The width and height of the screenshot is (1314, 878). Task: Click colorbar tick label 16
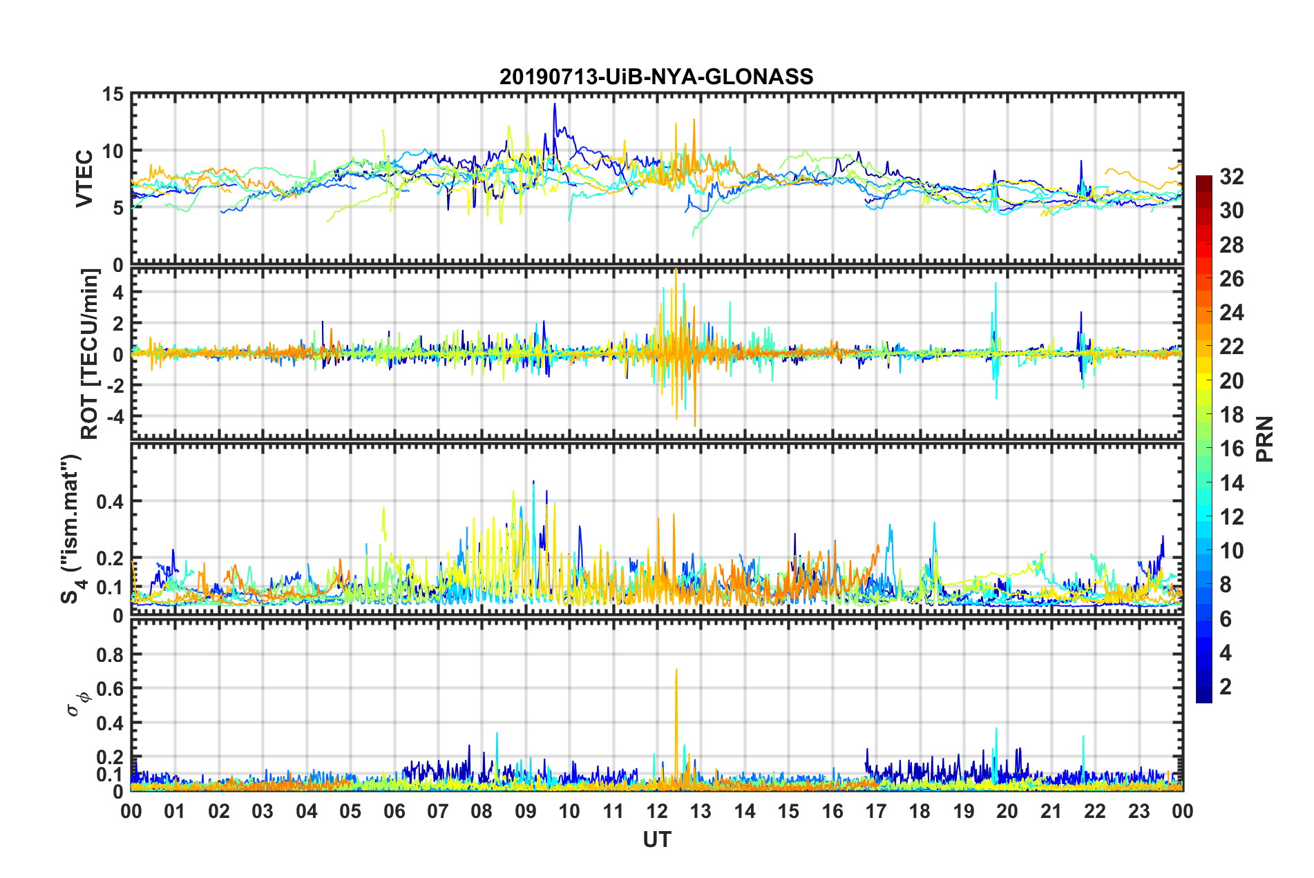tap(1231, 449)
